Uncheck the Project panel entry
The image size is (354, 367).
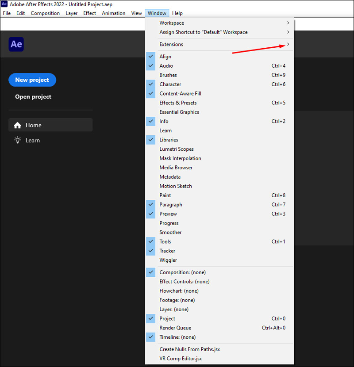tap(219, 318)
